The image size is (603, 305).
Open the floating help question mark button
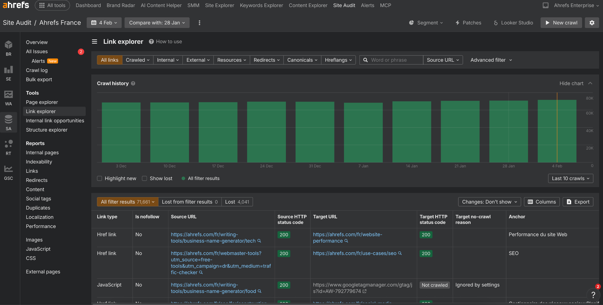(x=593, y=295)
